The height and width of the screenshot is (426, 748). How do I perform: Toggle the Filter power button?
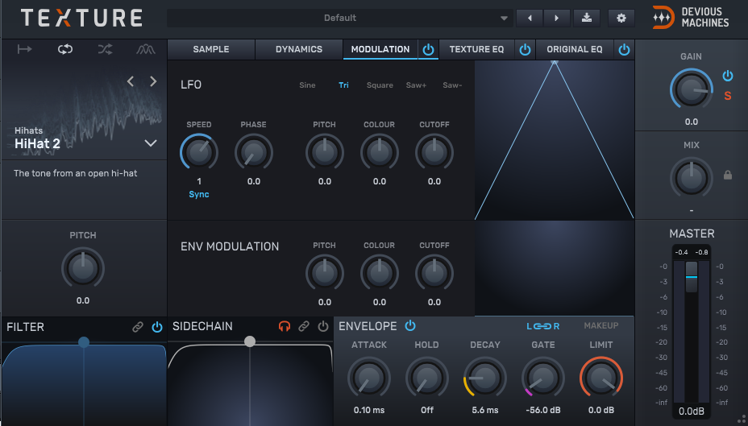tap(157, 327)
